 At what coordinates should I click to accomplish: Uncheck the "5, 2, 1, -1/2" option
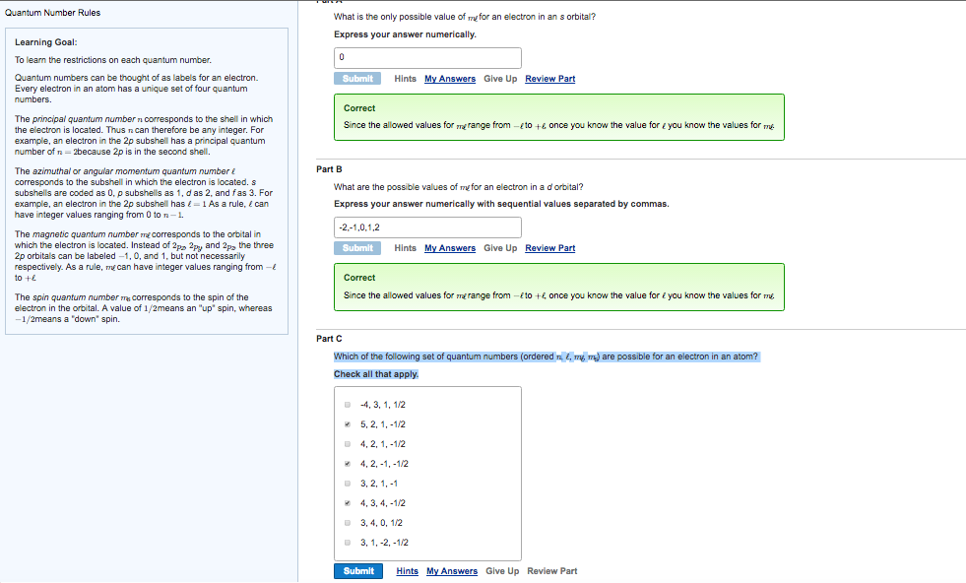(x=347, y=423)
